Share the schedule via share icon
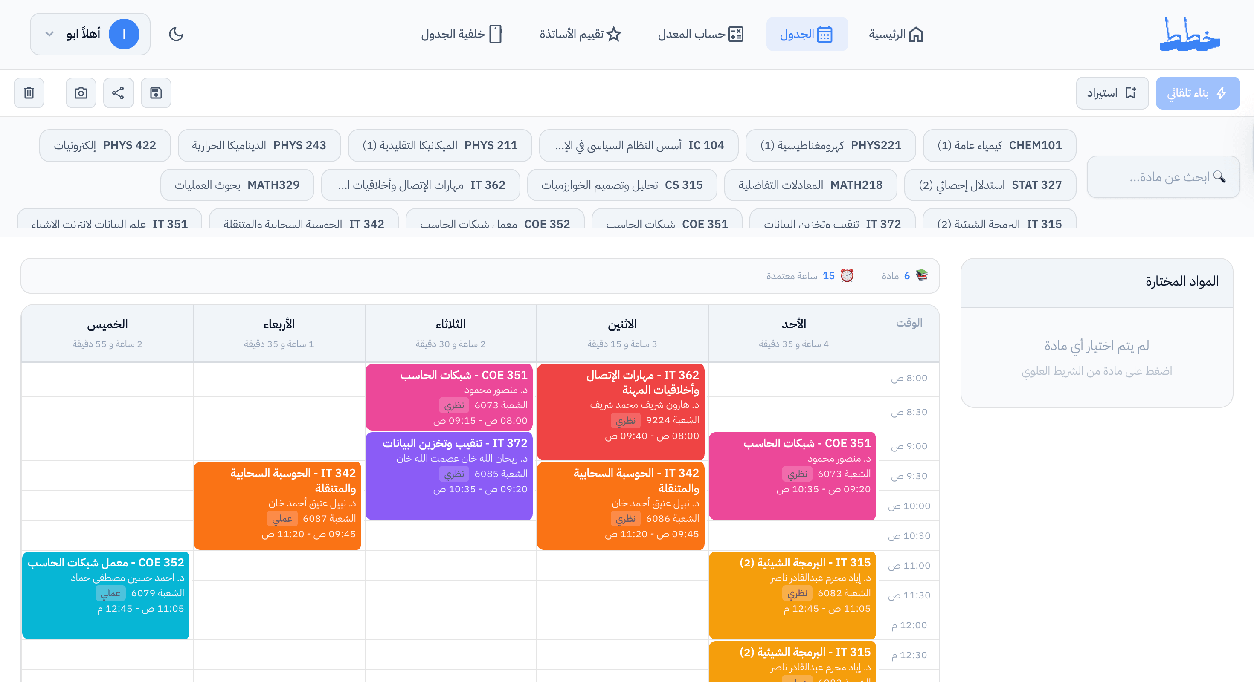The image size is (1254, 682). point(118,93)
